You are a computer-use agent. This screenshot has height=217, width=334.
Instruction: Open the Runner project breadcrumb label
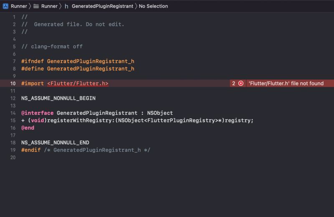click(19, 6)
